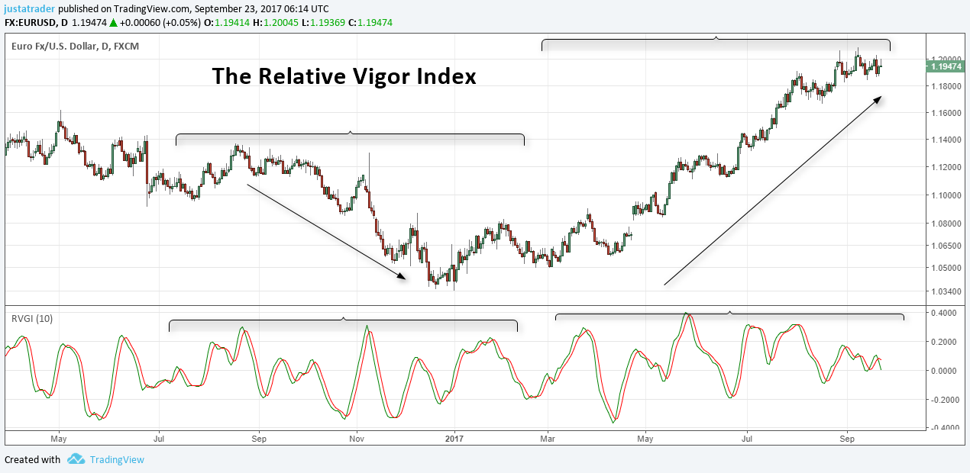970x473 pixels.
Task: Click the bracket annotation above the September peak
Action: (716, 38)
